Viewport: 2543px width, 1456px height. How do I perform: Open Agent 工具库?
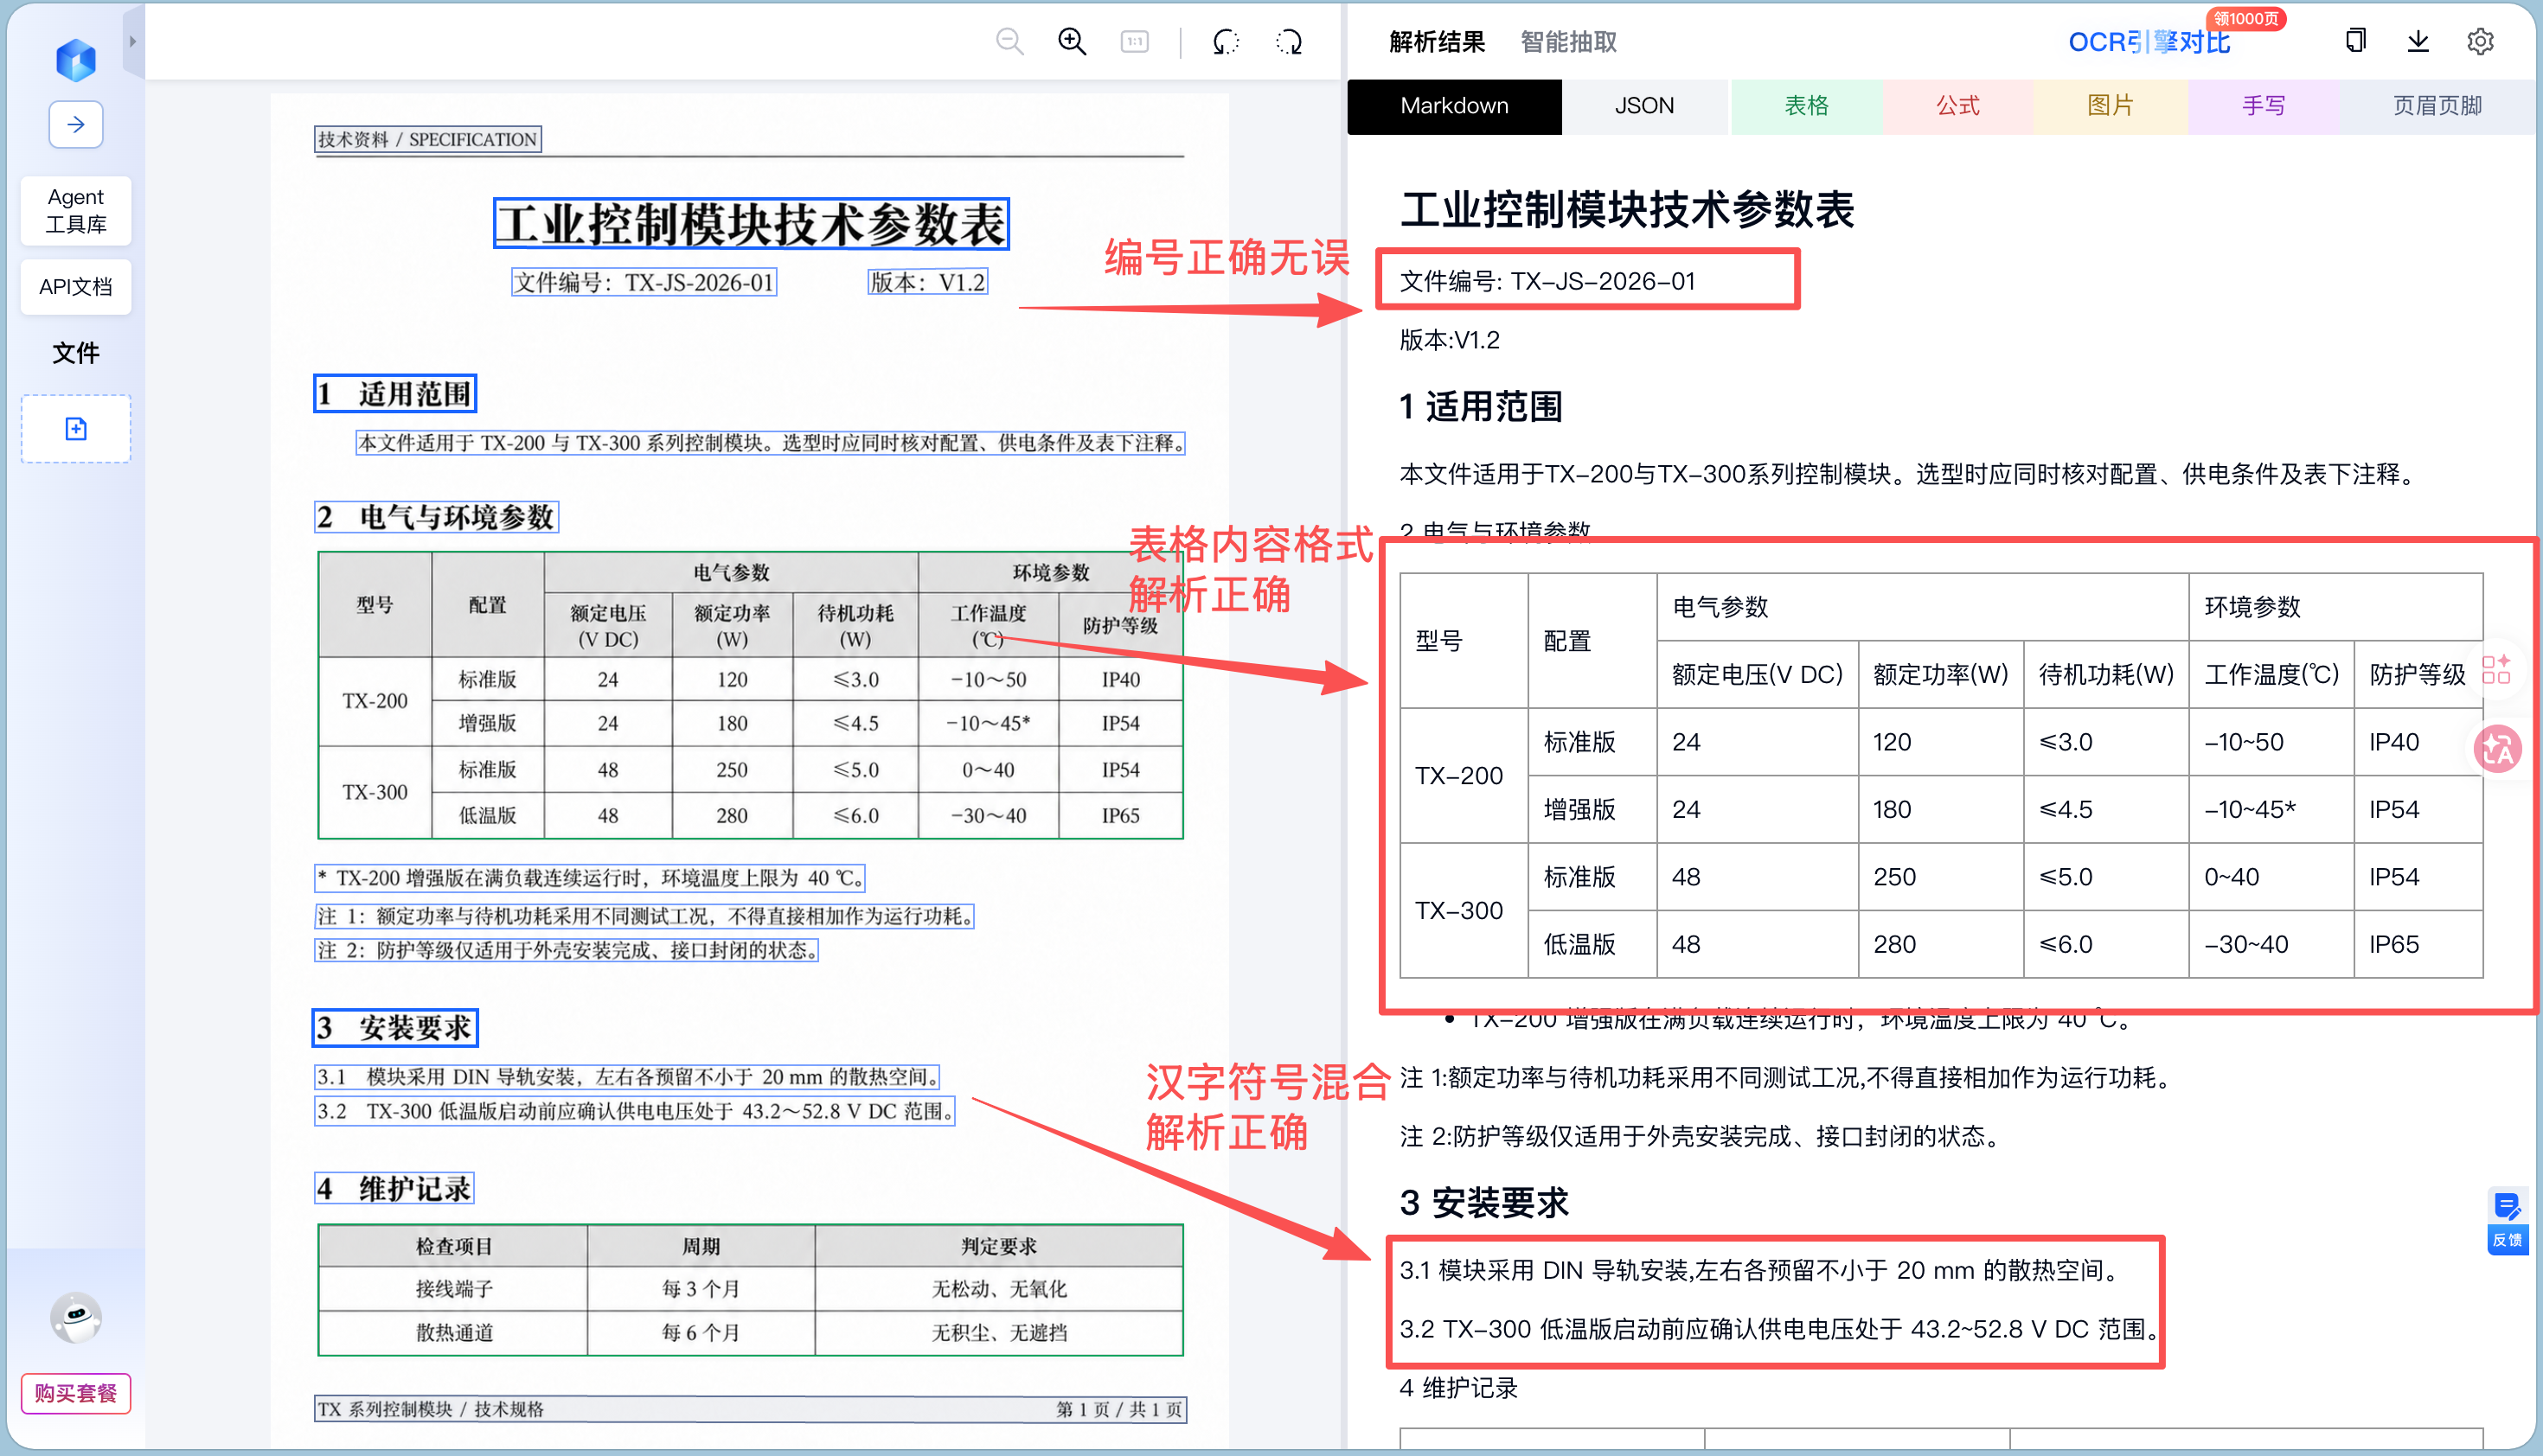[x=76, y=210]
